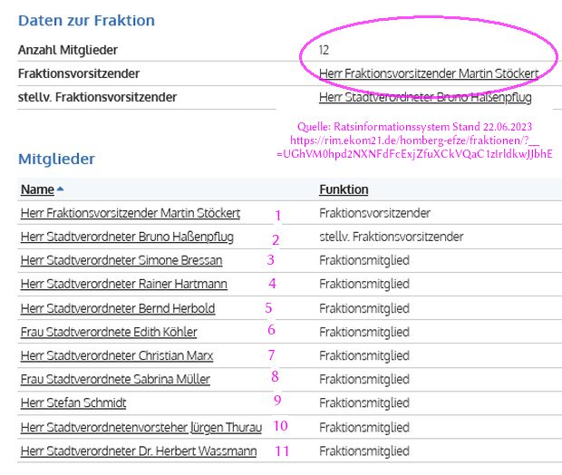The width and height of the screenshot is (562, 475).
Task: Open Martin Stöckert link in Fraktionsvorsitzender row
Action: click(429, 73)
